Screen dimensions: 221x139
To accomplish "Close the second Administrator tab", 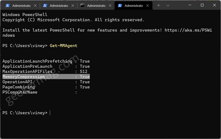I will tap(73, 5).
